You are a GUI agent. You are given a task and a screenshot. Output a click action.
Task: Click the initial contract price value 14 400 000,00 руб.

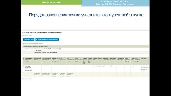pos(51,49)
